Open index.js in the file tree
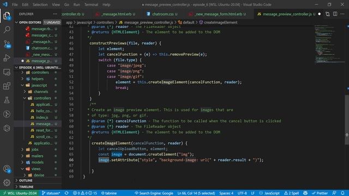This screenshot has height=196, width=349. 38,118
